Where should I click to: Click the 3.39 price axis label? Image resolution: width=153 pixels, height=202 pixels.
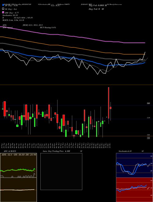click(x=148, y=118)
